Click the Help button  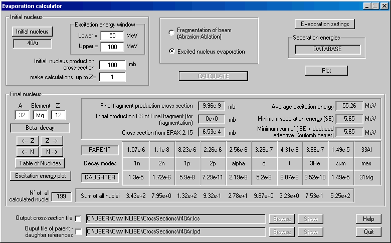368,219
